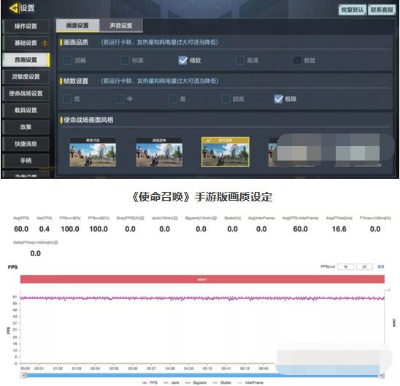Set frame rate to 低
The width and height of the screenshot is (400, 386).
click(x=67, y=99)
